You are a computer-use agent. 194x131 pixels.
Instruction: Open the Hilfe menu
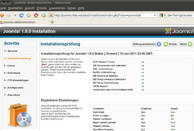pyautogui.click(x=81, y=8)
